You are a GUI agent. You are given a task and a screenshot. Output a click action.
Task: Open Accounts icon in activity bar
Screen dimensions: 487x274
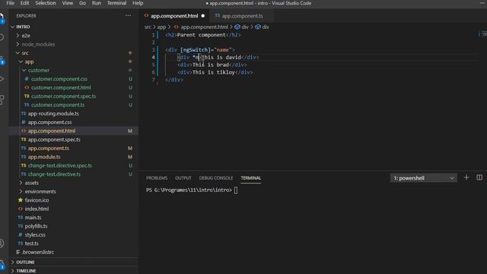point(2,243)
